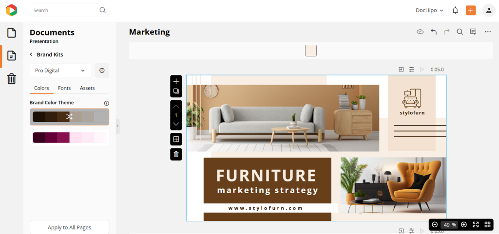This screenshot has width=499, height=234.
Task: Click the redo arrow icon
Action: coord(446,32)
